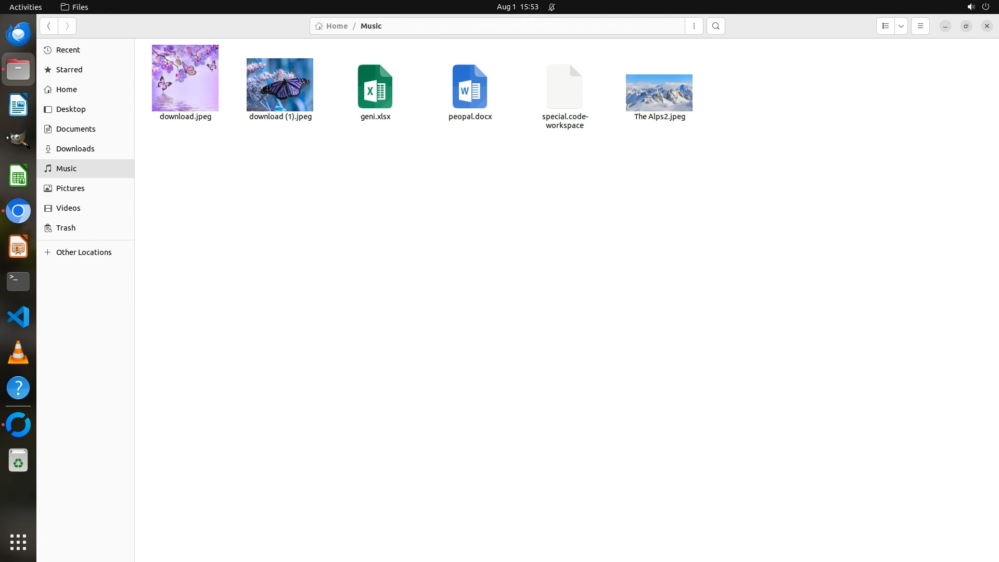Open the hamburger main menu
Screen dimensions: 999x562
(920, 26)
